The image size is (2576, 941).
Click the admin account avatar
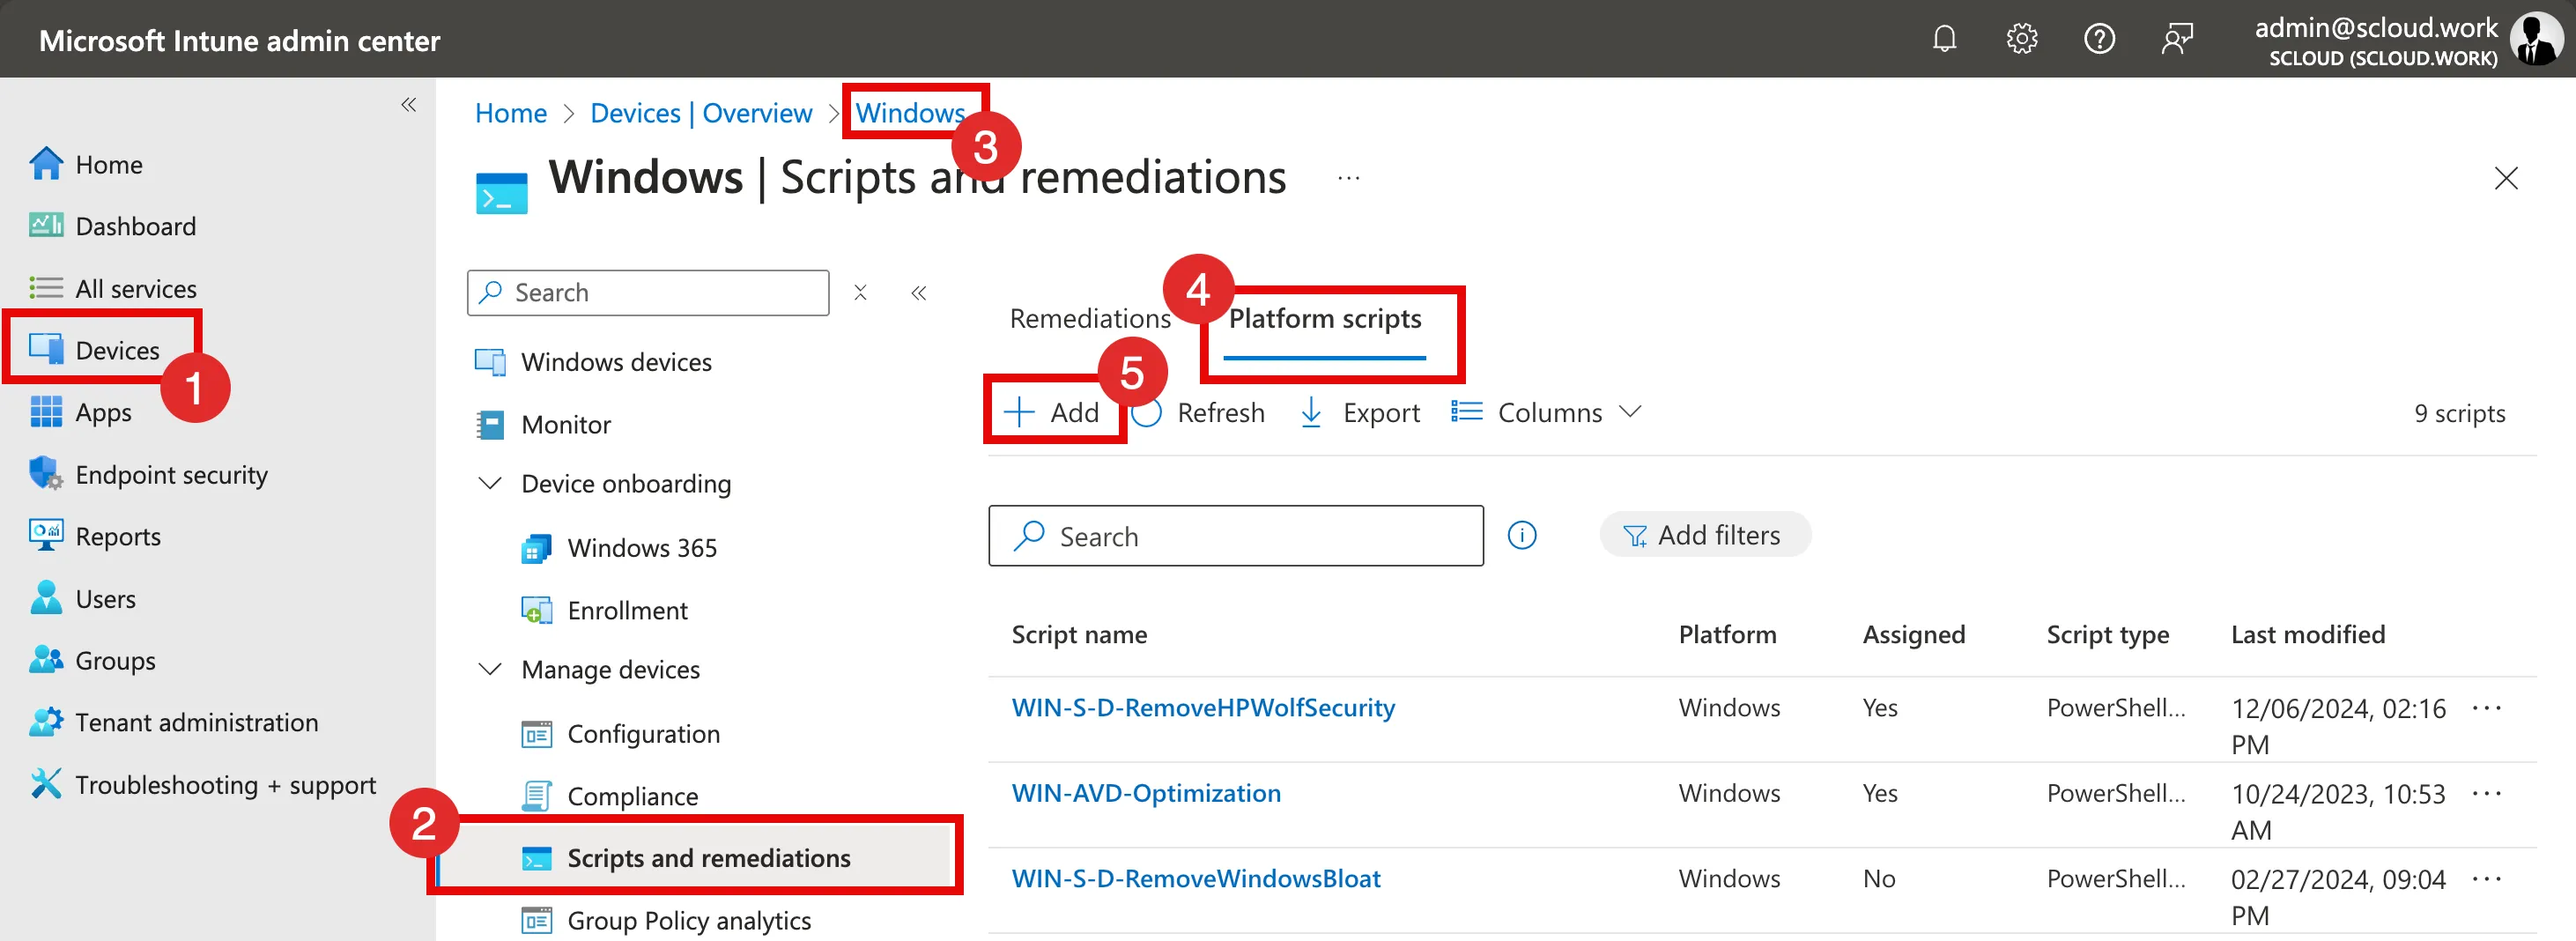point(2538,39)
